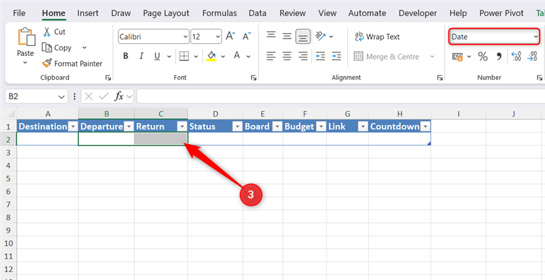Open Departure column filter dropdown

[128, 127]
